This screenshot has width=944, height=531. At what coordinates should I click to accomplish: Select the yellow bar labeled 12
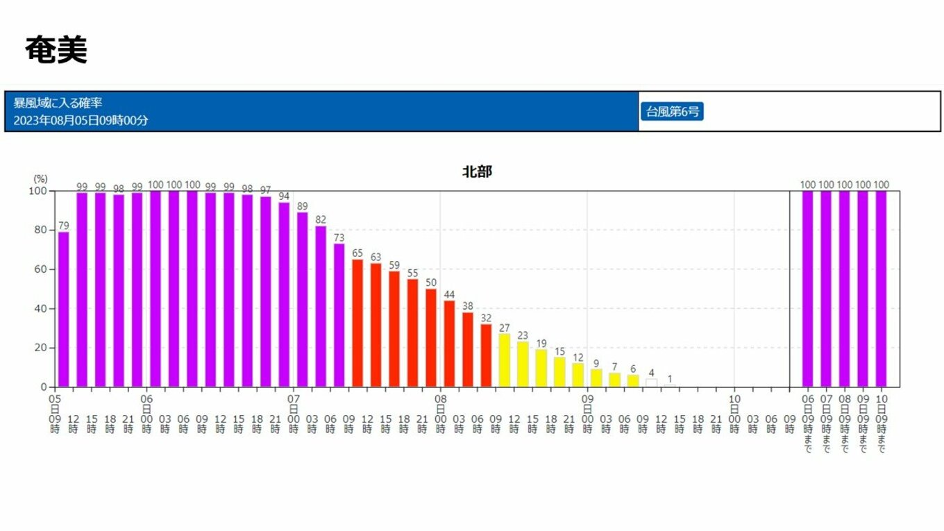[578, 375]
